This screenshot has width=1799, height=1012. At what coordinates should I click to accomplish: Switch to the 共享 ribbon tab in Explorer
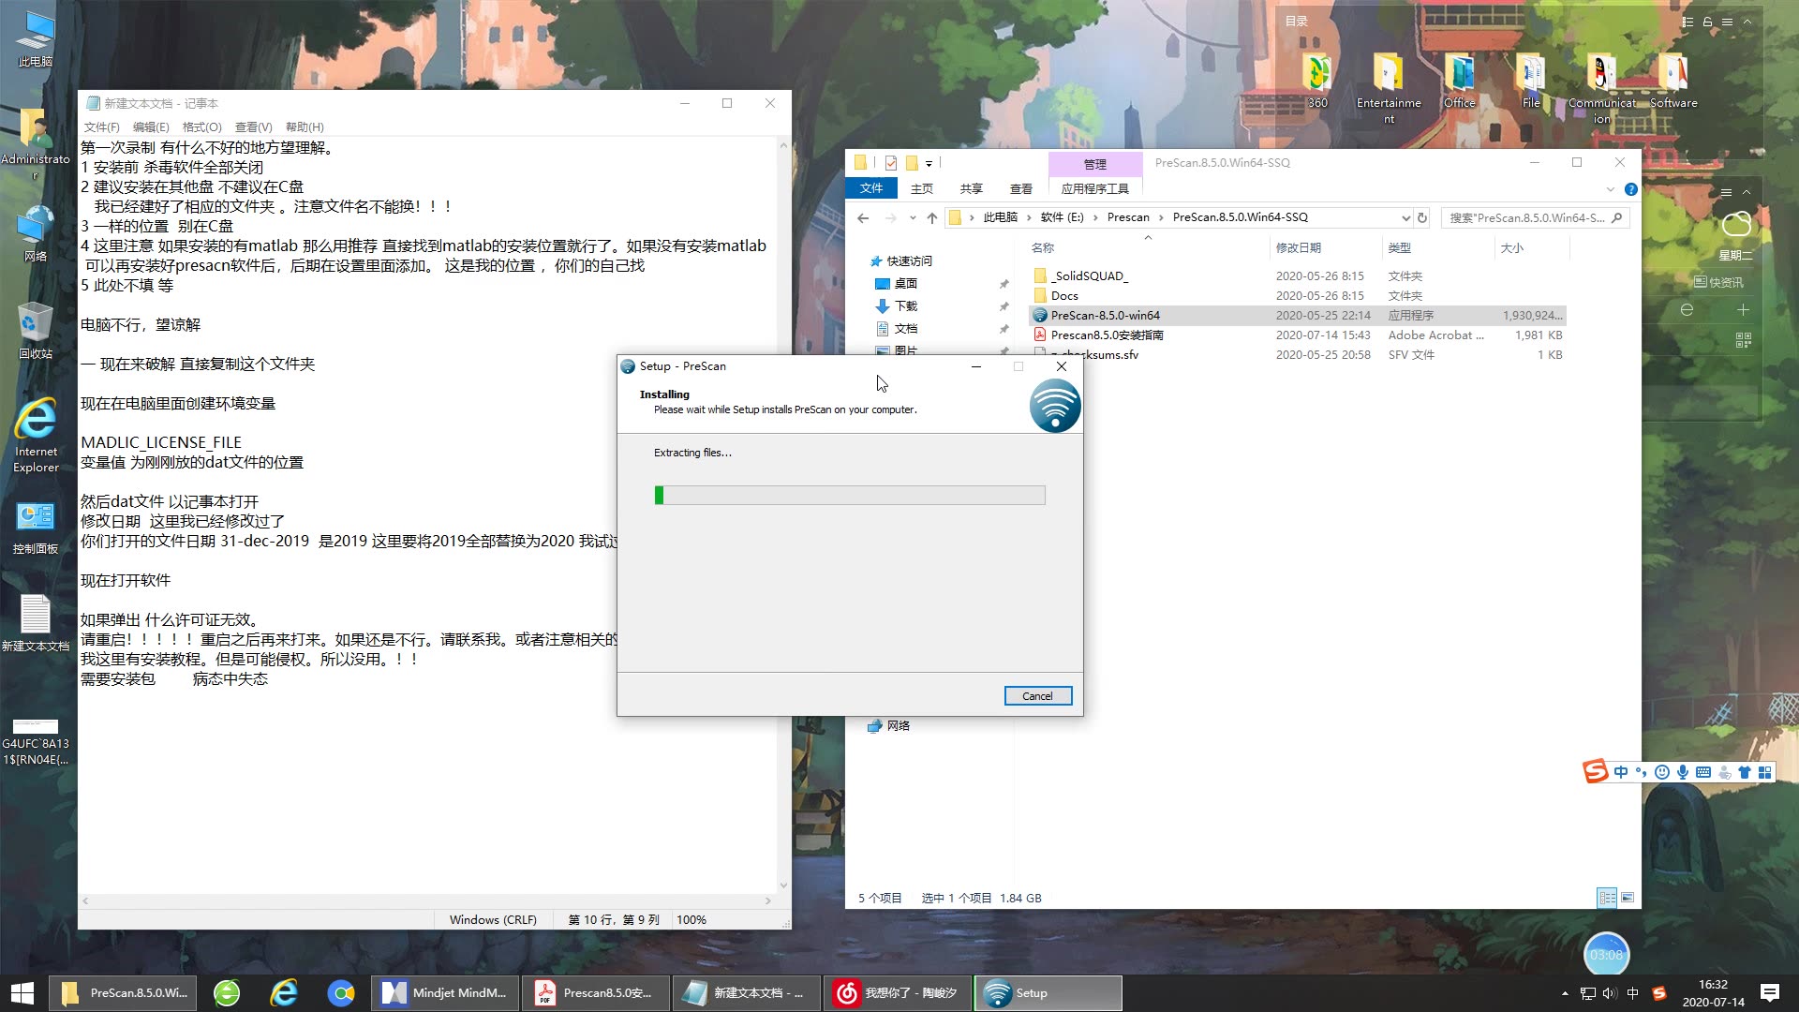tap(971, 188)
